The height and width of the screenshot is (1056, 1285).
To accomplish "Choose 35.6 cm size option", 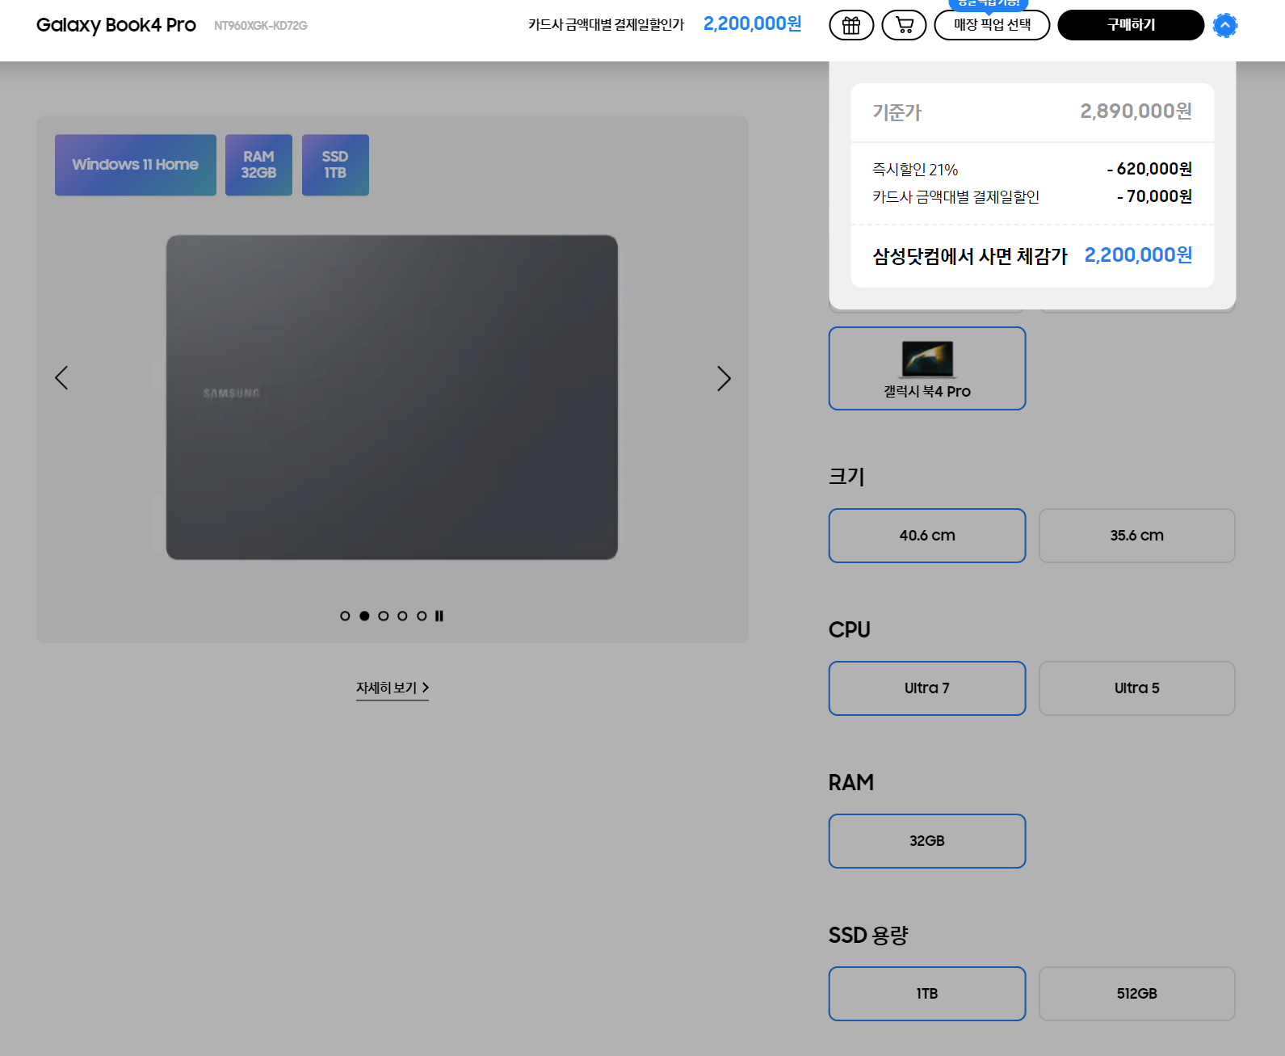I will point(1137,536).
